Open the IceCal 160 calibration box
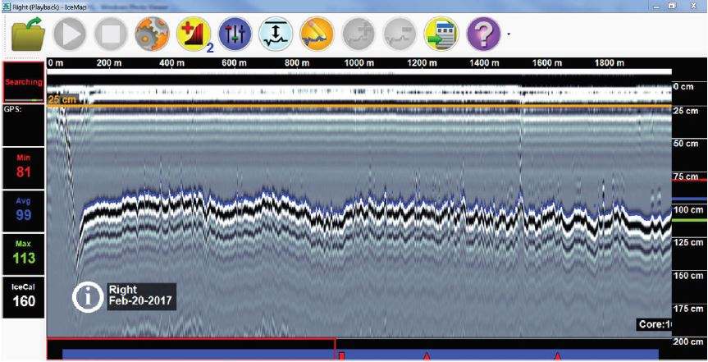Viewport: 708px width, 362px height. (24, 297)
